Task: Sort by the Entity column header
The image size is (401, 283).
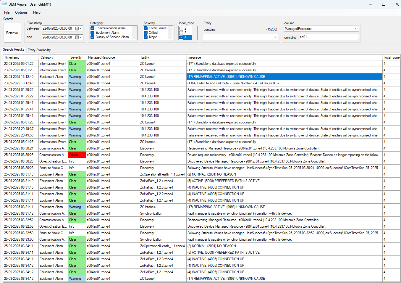Action: [x=163, y=57]
